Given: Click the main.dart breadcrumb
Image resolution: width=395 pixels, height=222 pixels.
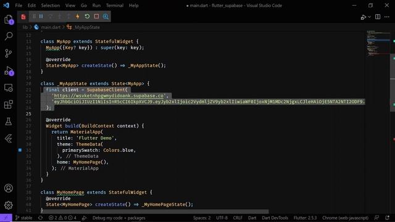Looking at the screenshot, I should (x=51, y=27).
